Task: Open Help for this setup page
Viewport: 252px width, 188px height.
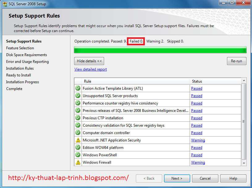Action: 233,178
